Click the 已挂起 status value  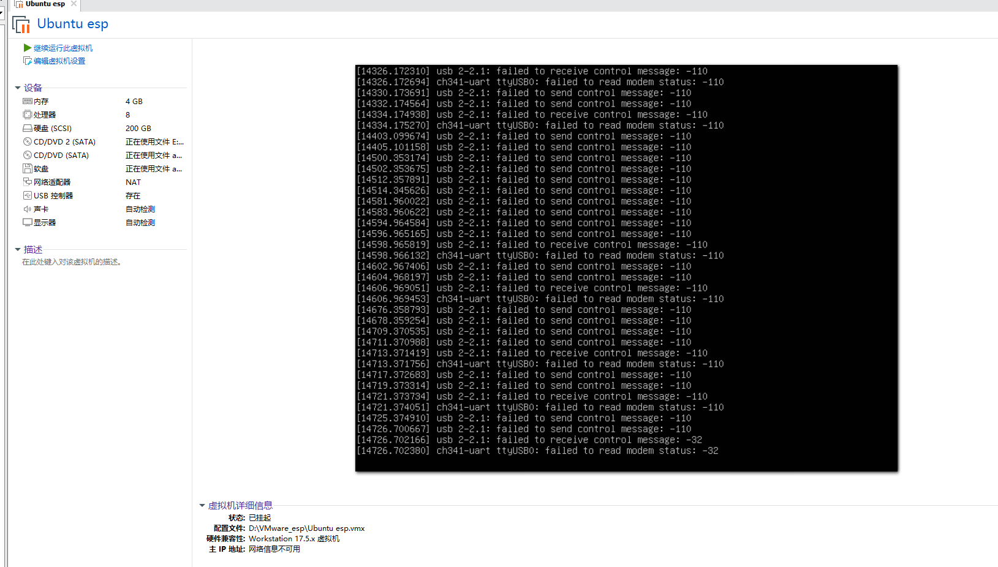pos(260,517)
